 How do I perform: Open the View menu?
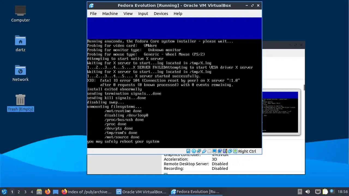[128, 14]
